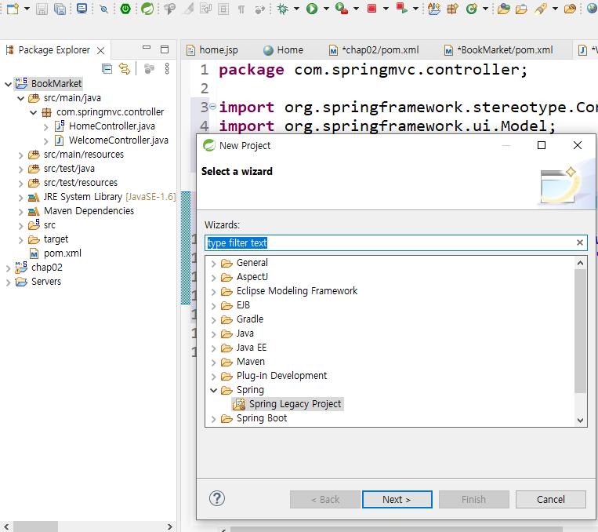Click the Next > button
The image size is (598, 532).
click(x=397, y=500)
